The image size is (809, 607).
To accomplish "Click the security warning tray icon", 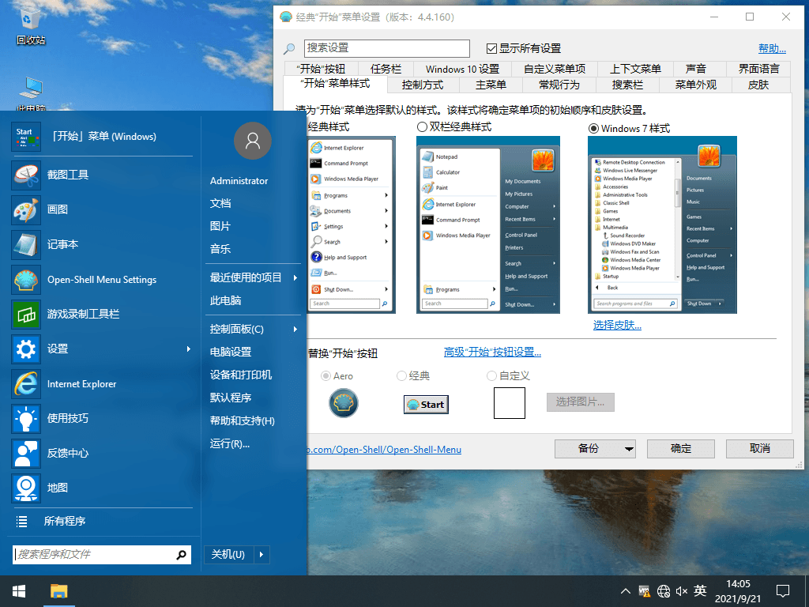I will tap(645, 591).
